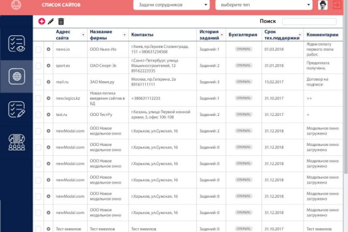The height and width of the screenshot is (232, 348).
Task: Click the user avatar in header
Action: [323, 5]
